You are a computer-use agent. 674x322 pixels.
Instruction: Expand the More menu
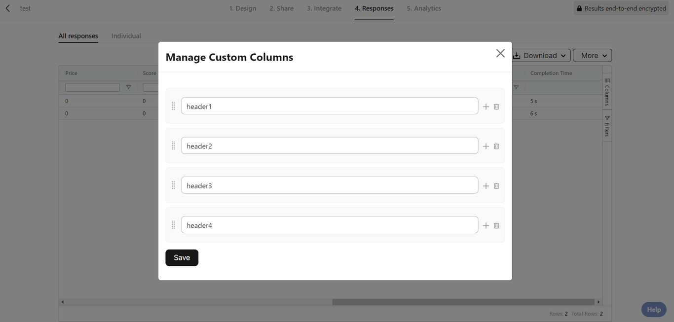tap(592, 56)
